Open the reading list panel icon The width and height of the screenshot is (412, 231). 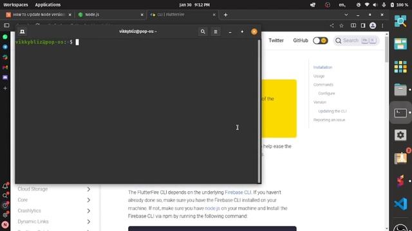(353, 26)
